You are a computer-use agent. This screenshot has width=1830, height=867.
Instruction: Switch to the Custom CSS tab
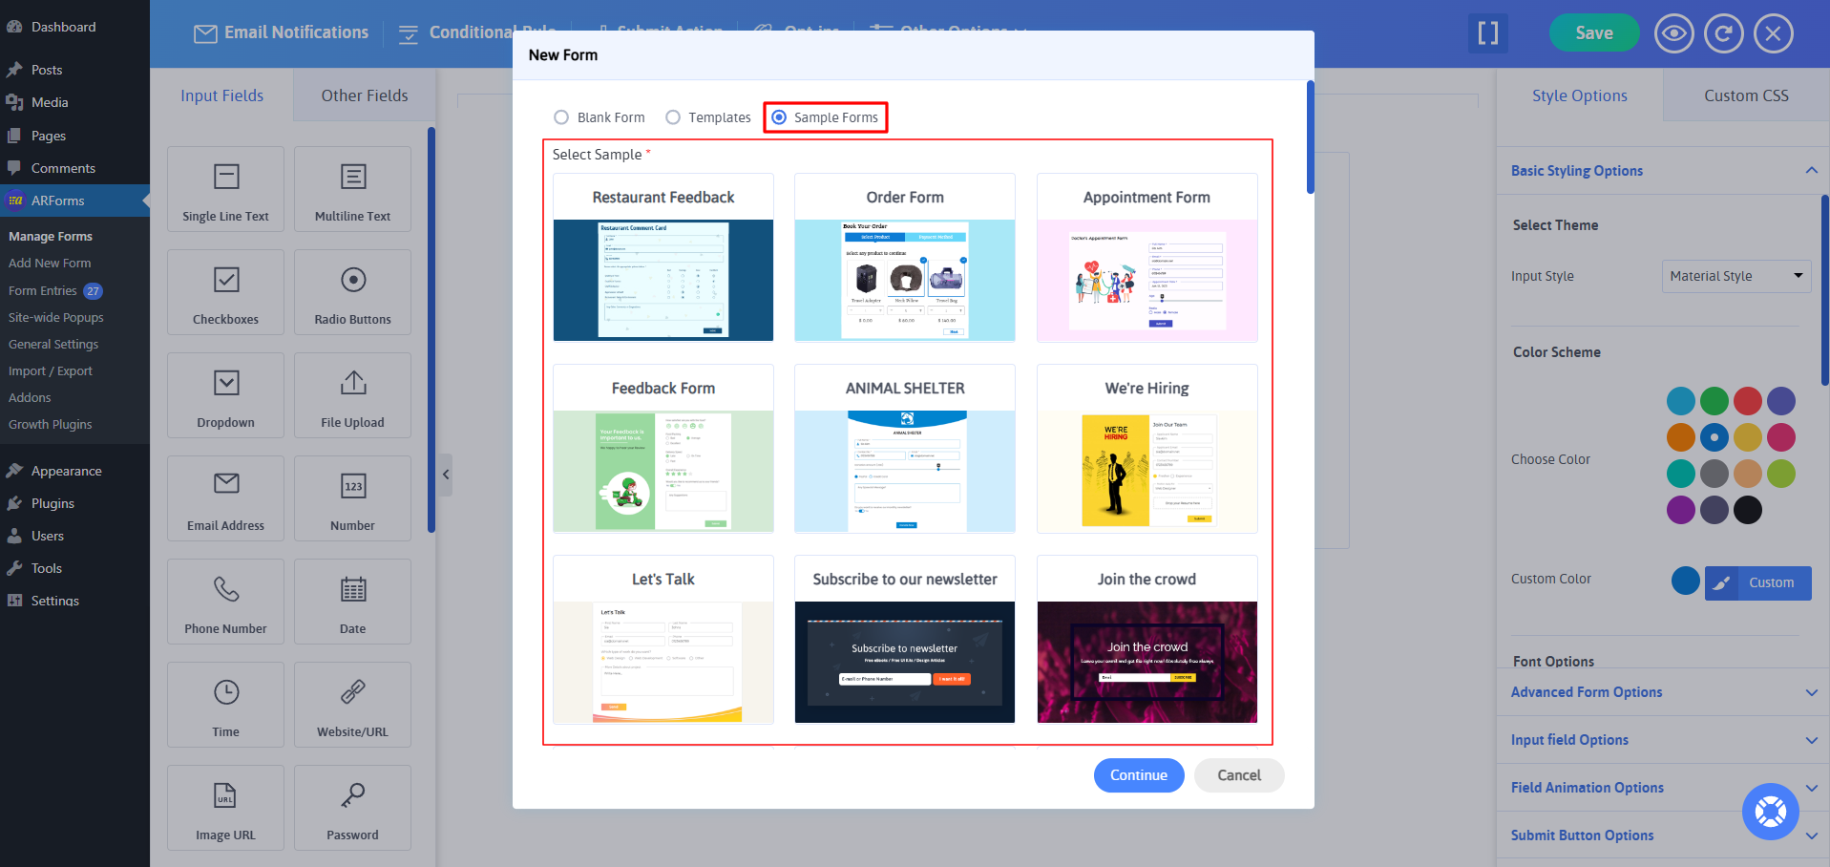(x=1745, y=95)
